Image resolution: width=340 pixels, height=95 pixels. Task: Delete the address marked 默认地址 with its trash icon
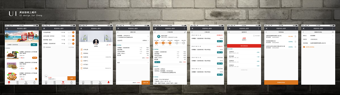(295, 36)
